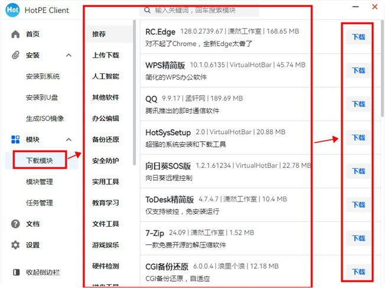
Task: Select the 文件工具 category
Action: pyautogui.click(x=106, y=224)
